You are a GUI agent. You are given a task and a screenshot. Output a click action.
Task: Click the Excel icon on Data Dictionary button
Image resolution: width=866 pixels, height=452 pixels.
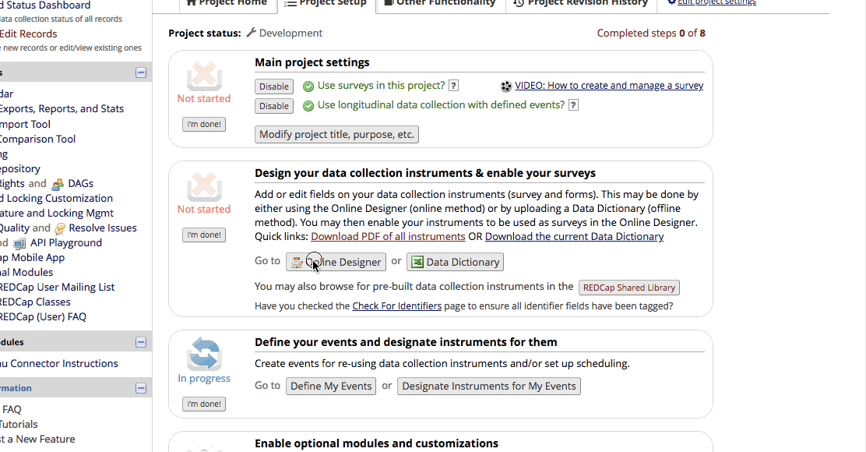417,262
